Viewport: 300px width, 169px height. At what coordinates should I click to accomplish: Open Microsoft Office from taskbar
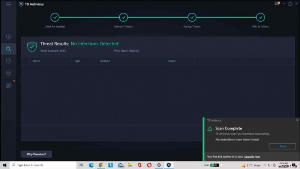tap(139, 165)
